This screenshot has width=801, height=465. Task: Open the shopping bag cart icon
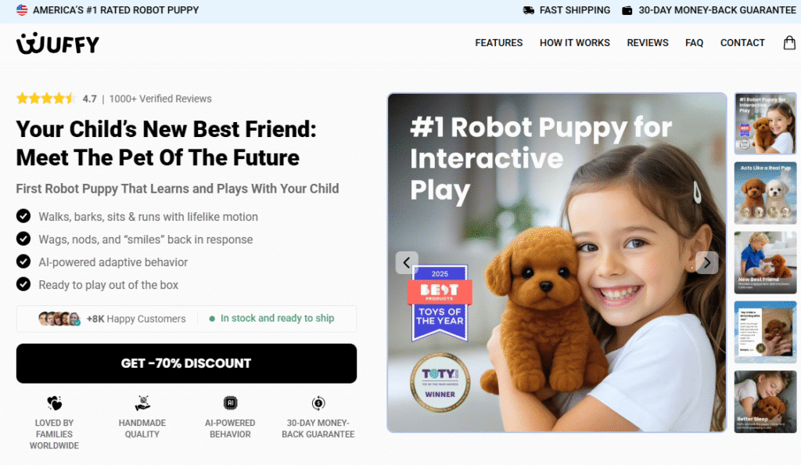click(789, 42)
